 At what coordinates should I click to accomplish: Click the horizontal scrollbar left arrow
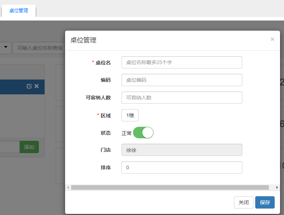68,188
